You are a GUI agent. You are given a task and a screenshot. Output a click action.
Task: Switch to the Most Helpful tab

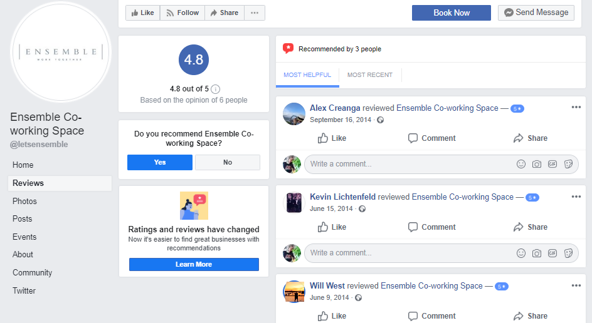[307, 75]
